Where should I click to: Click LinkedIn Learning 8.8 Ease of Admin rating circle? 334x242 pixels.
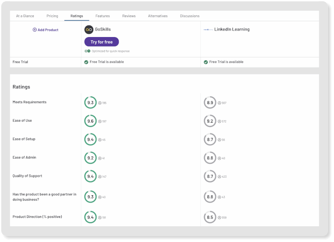[x=210, y=158]
